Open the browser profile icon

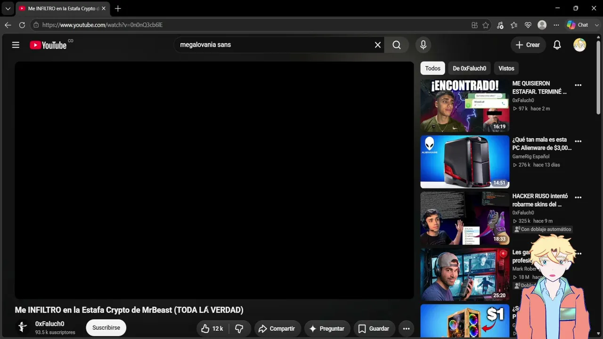pyautogui.click(x=542, y=25)
